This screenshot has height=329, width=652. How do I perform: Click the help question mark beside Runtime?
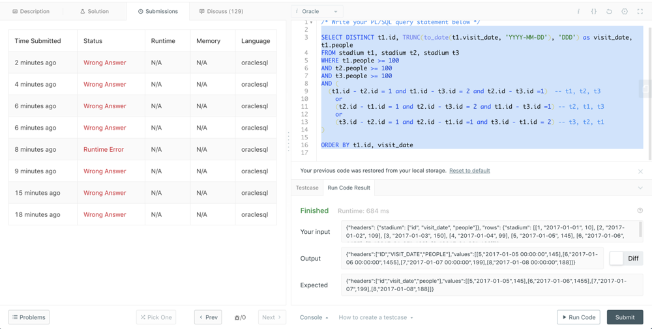pyautogui.click(x=640, y=210)
